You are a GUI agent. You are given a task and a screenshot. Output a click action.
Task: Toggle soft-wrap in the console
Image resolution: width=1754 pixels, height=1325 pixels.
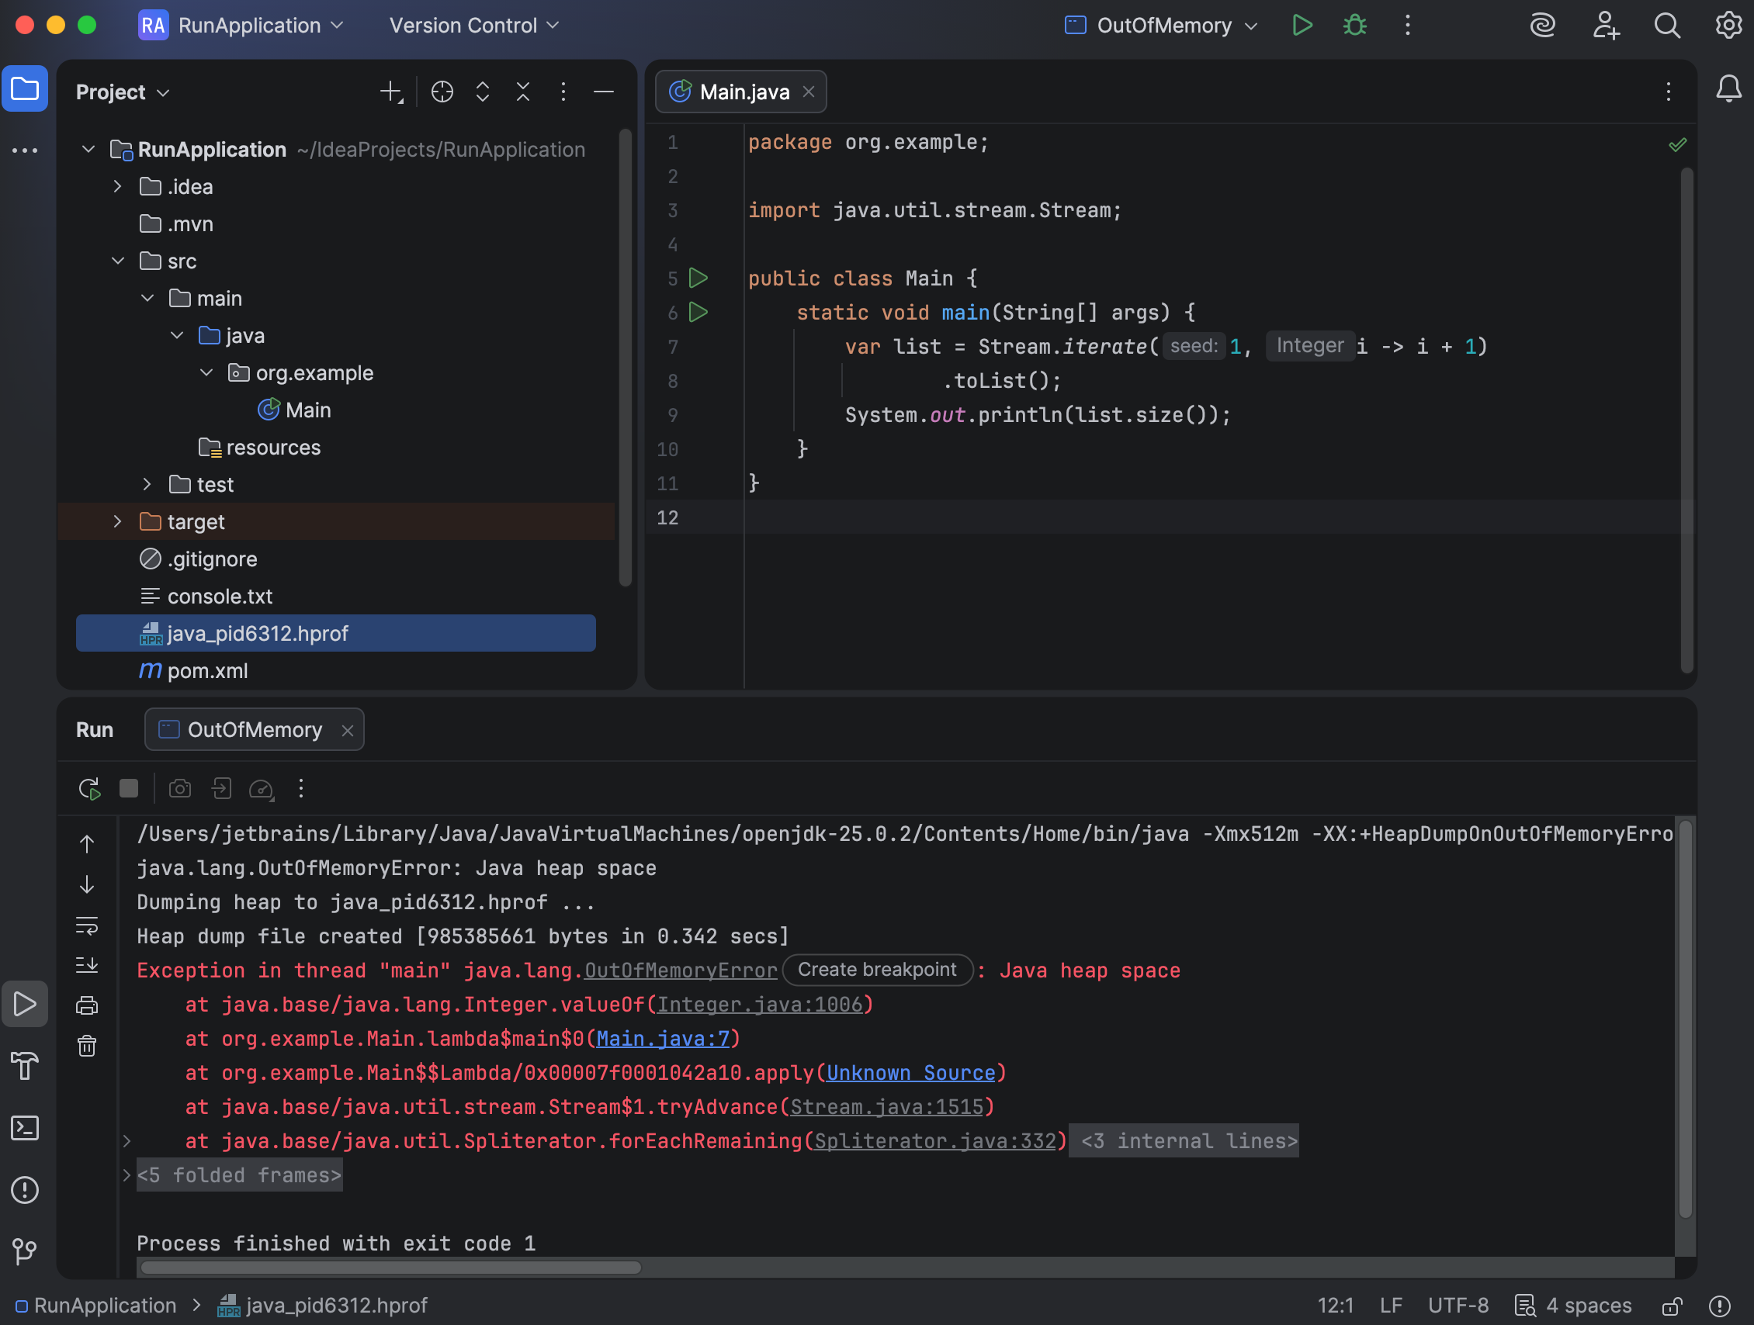[87, 925]
